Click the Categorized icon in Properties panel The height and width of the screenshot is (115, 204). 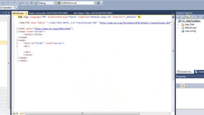tap(178, 86)
